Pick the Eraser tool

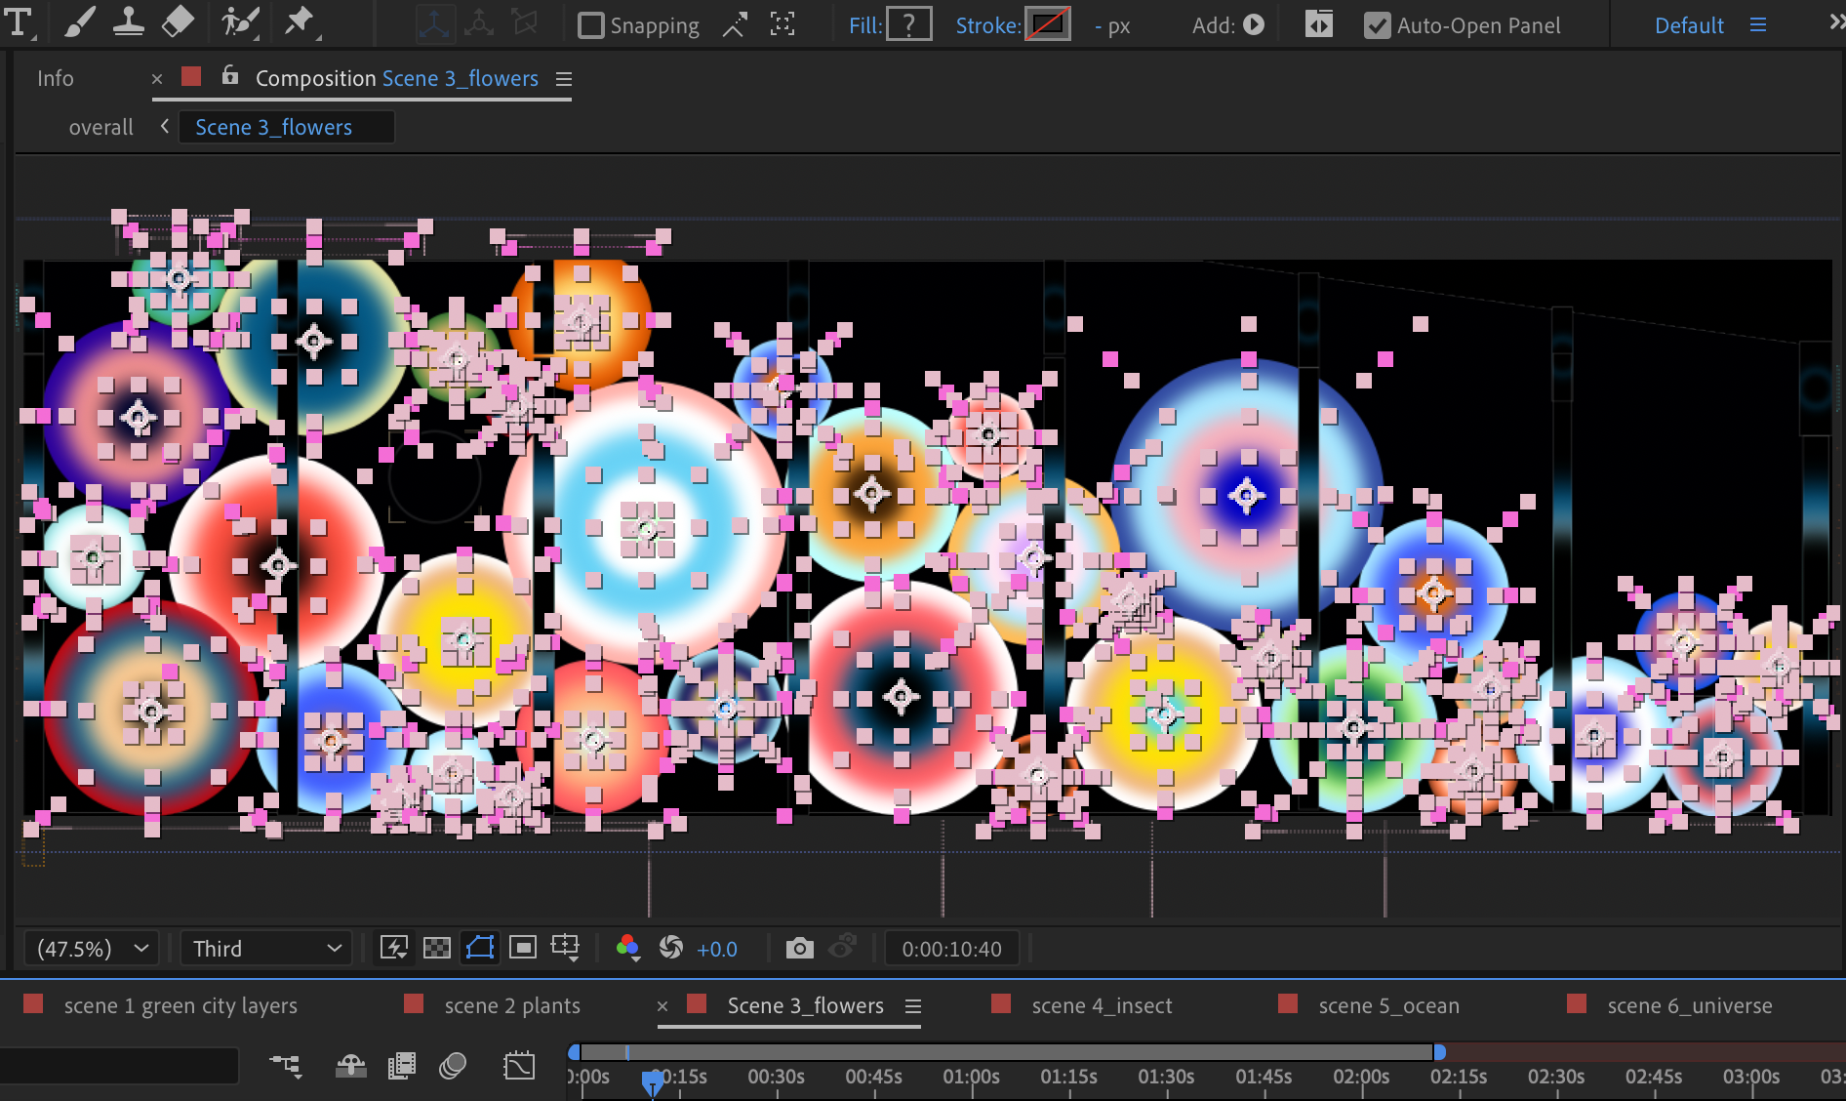tap(178, 23)
